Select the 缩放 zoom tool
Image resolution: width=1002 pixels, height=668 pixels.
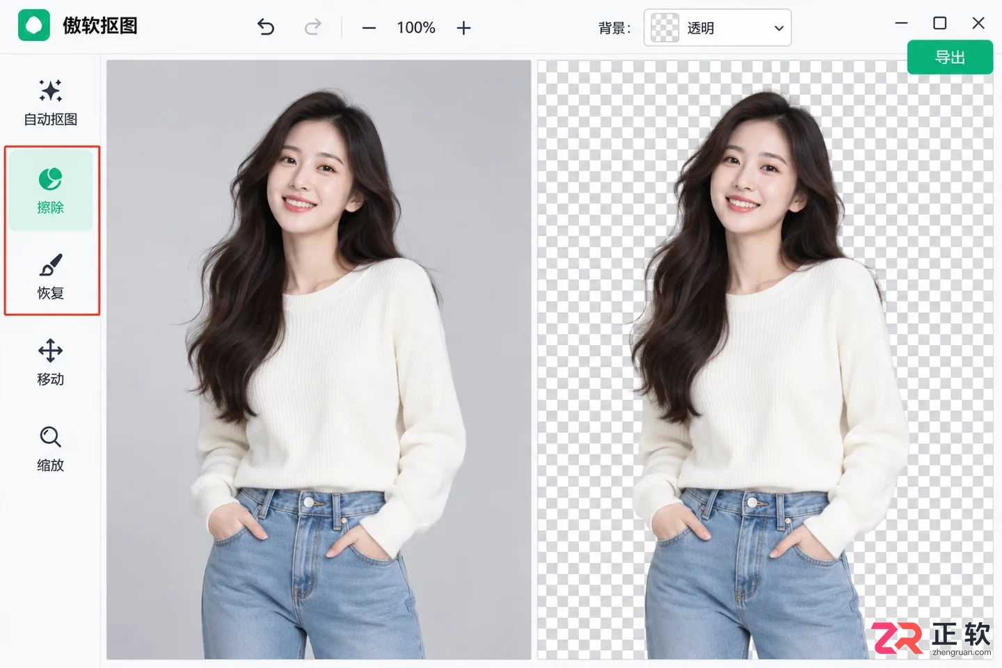point(50,448)
